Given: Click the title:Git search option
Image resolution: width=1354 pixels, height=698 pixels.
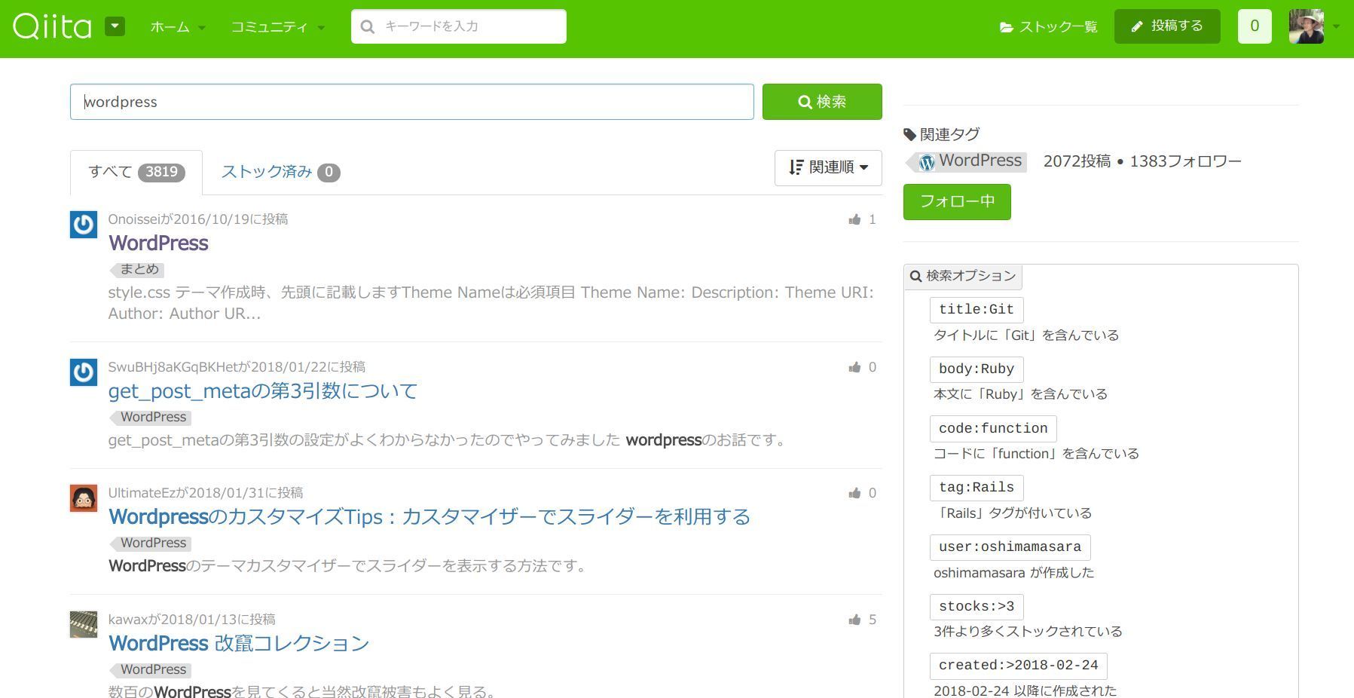Looking at the screenshot, I should pyautogui.click(x=977, y=310).
